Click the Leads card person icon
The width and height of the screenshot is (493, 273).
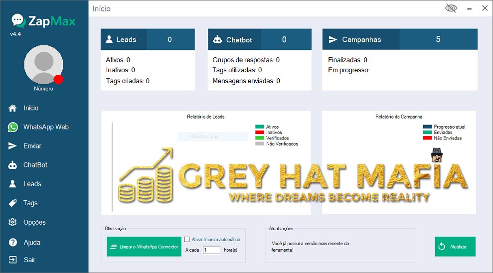tap(109, 39)
